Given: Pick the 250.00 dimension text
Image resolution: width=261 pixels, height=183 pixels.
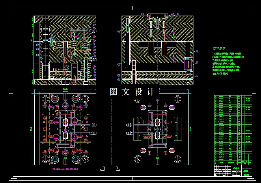Looking at the screenshot, I should click(65, 91).
